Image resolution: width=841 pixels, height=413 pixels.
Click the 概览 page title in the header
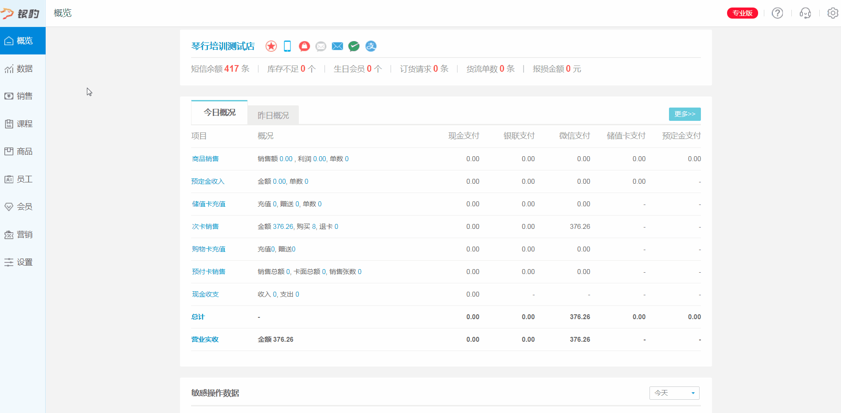click(63, 13)
